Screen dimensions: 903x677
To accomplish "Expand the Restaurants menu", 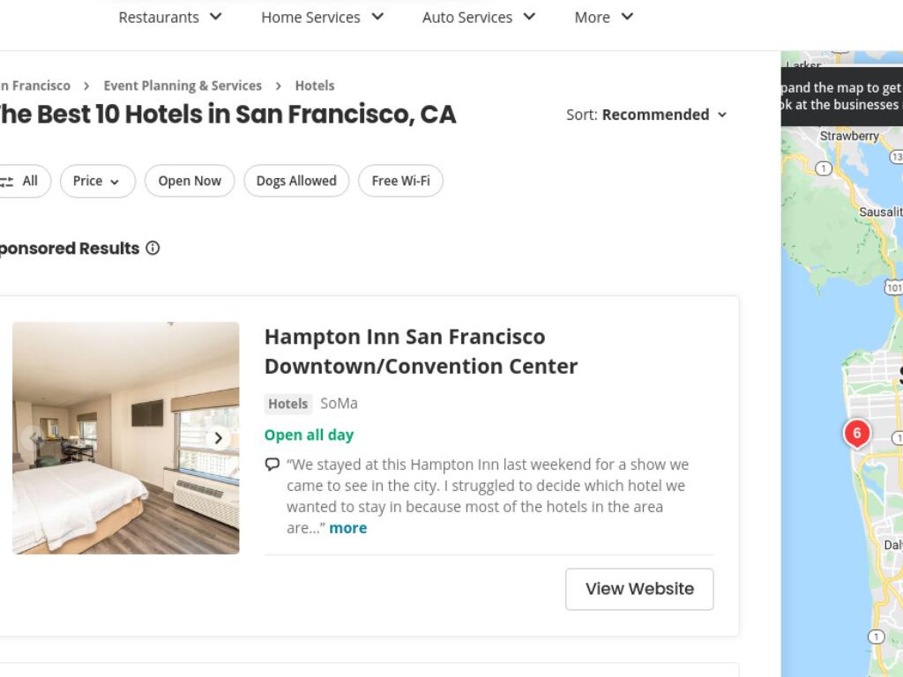I will tap(170, 18).
